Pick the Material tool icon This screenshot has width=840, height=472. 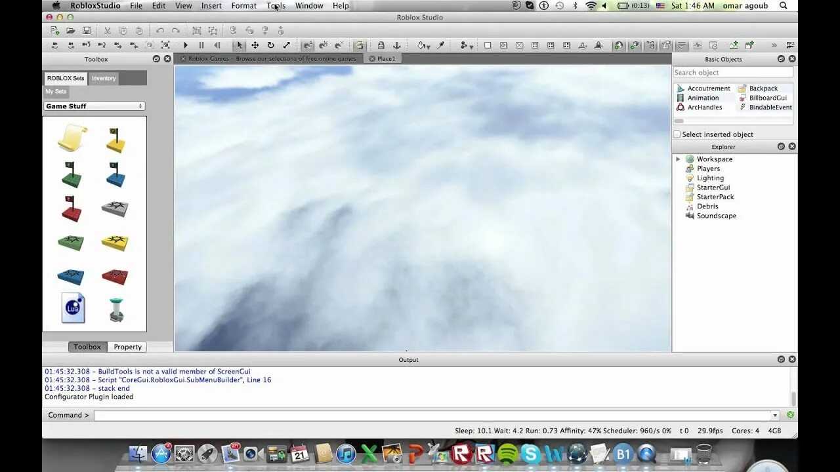pyautogui.click(x=464, y=45)
